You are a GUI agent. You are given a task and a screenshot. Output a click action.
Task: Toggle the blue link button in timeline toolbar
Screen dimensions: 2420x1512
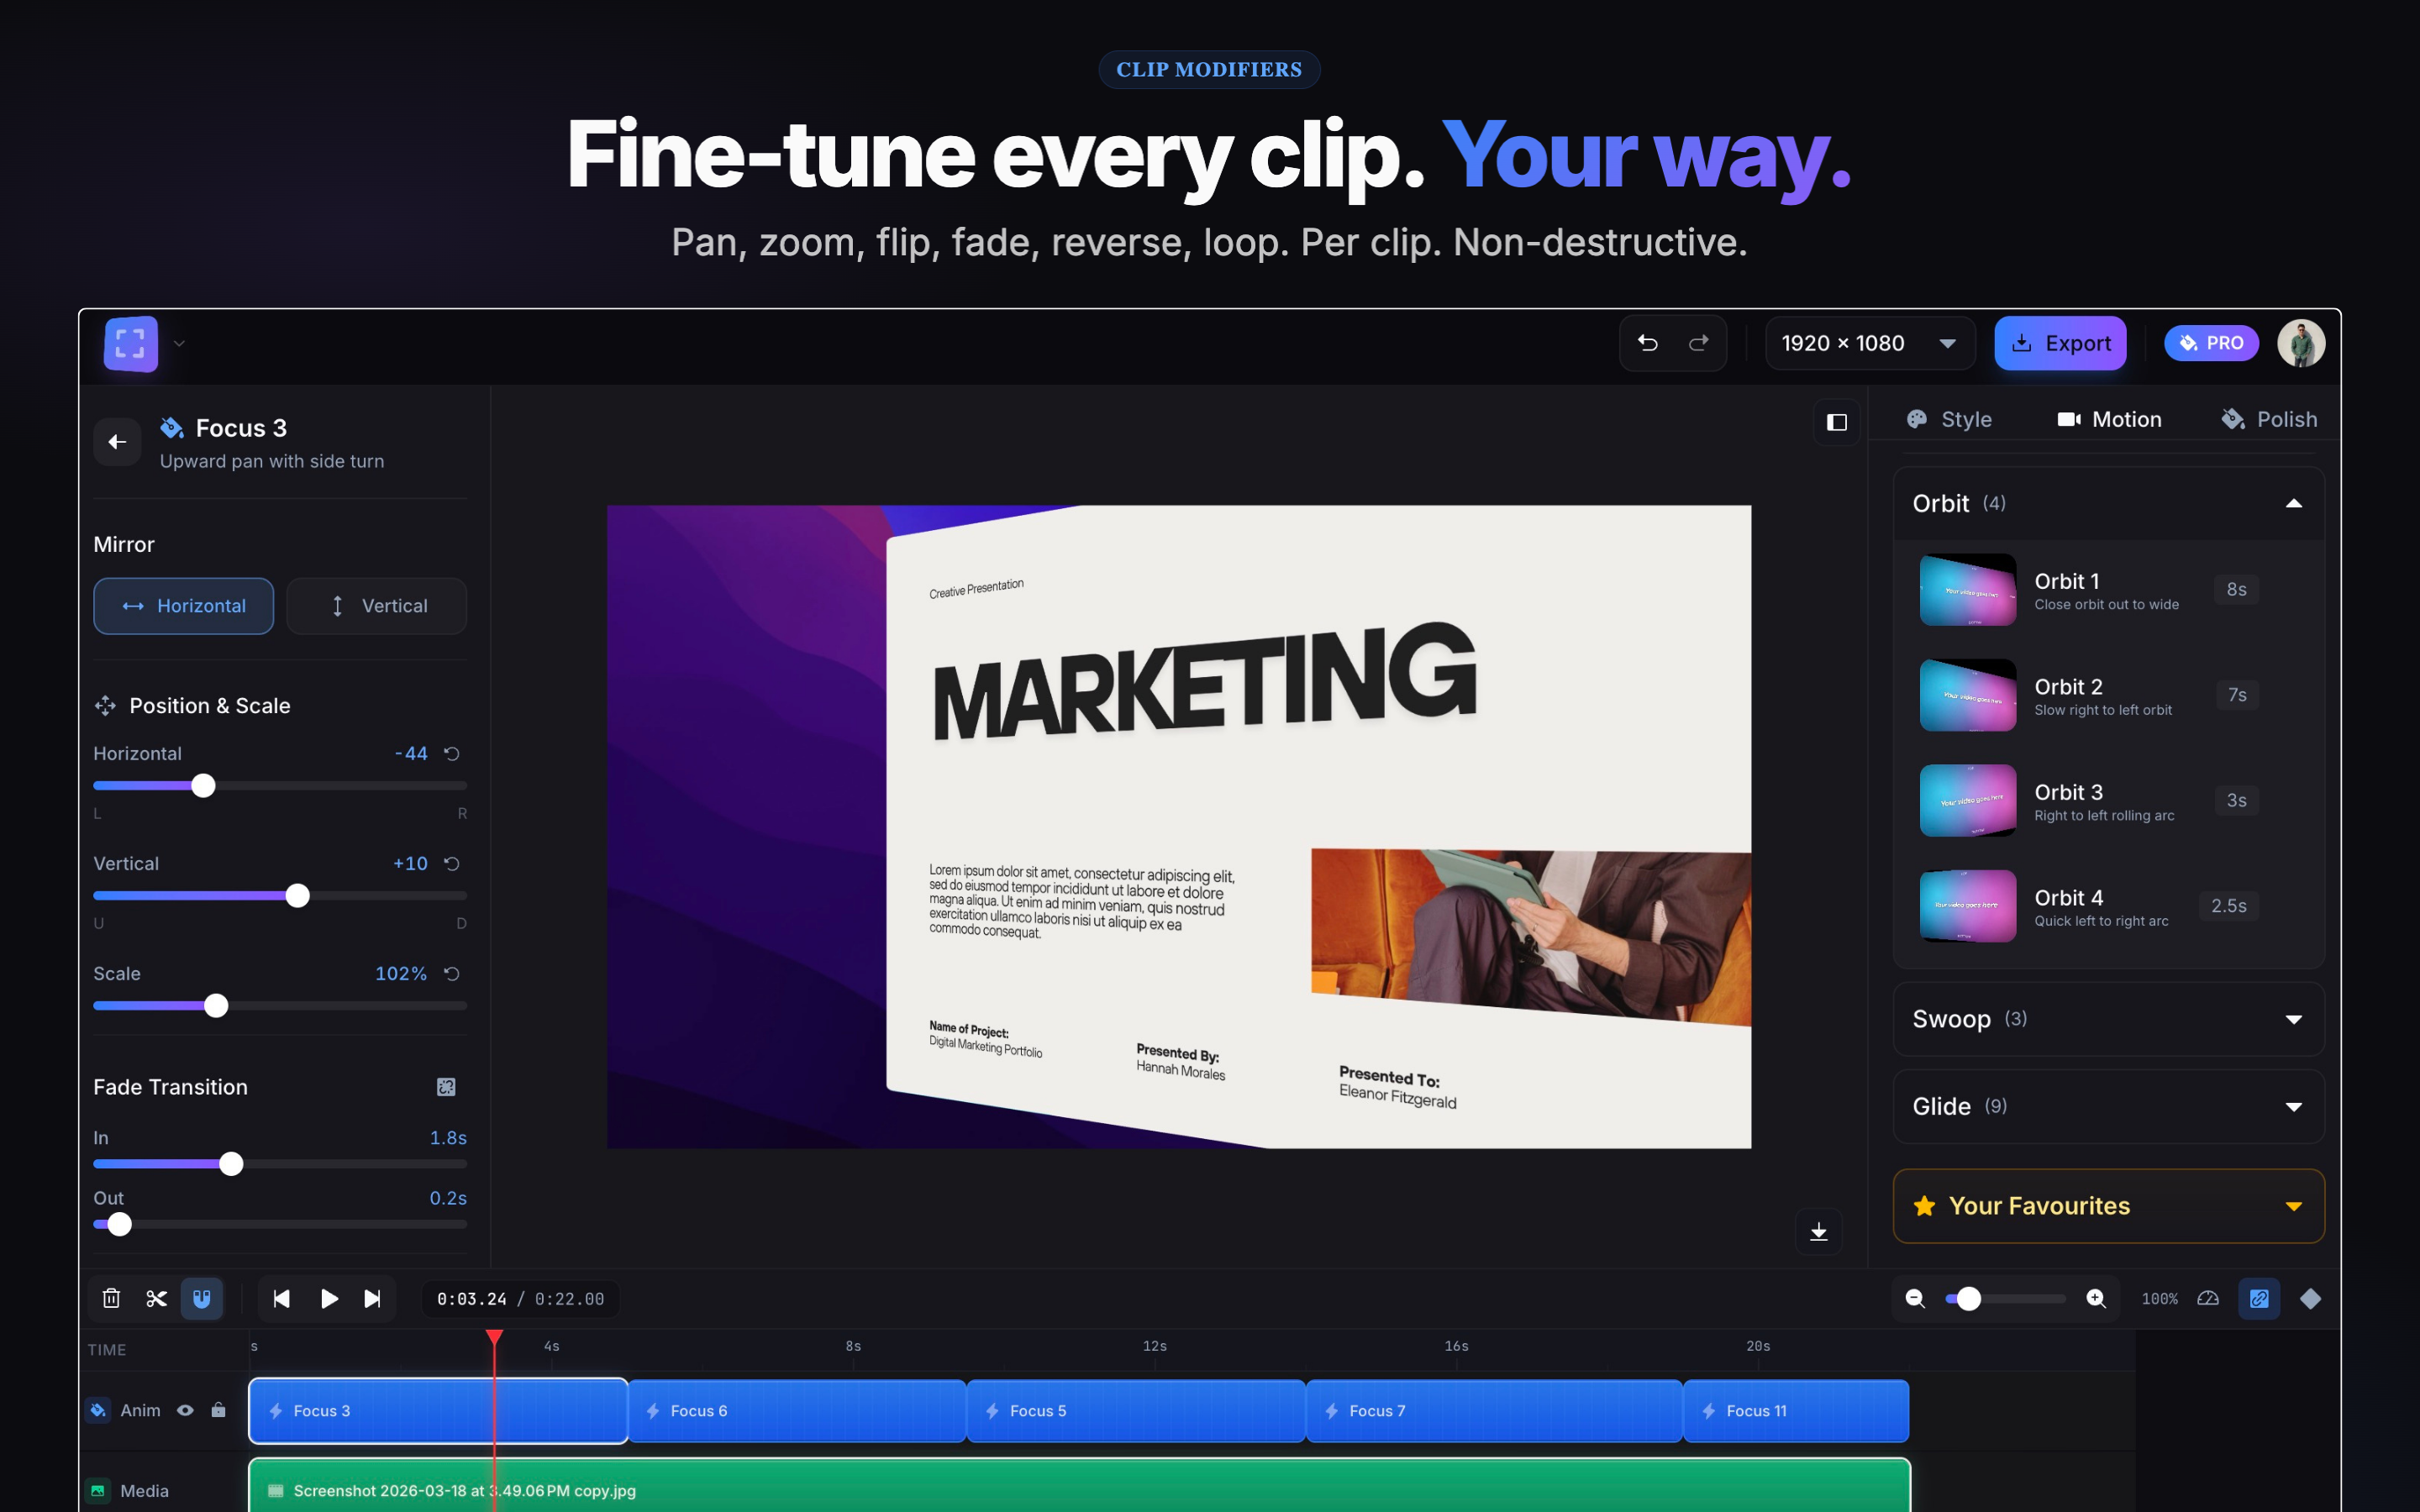tap(2259, 1299)
